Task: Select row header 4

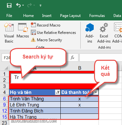Action: click(x=4, y=92)
